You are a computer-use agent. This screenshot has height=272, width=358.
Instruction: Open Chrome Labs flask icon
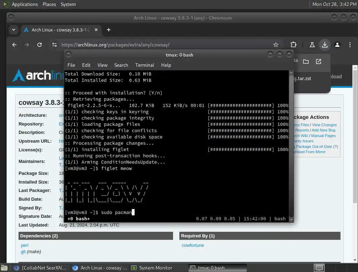pos(312,45)
